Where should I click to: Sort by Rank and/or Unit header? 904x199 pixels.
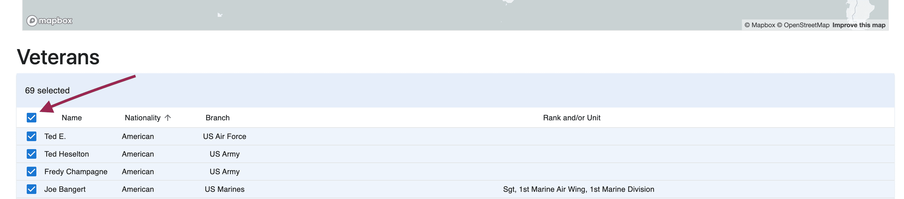pyautogui.click(x=571, y=118)
